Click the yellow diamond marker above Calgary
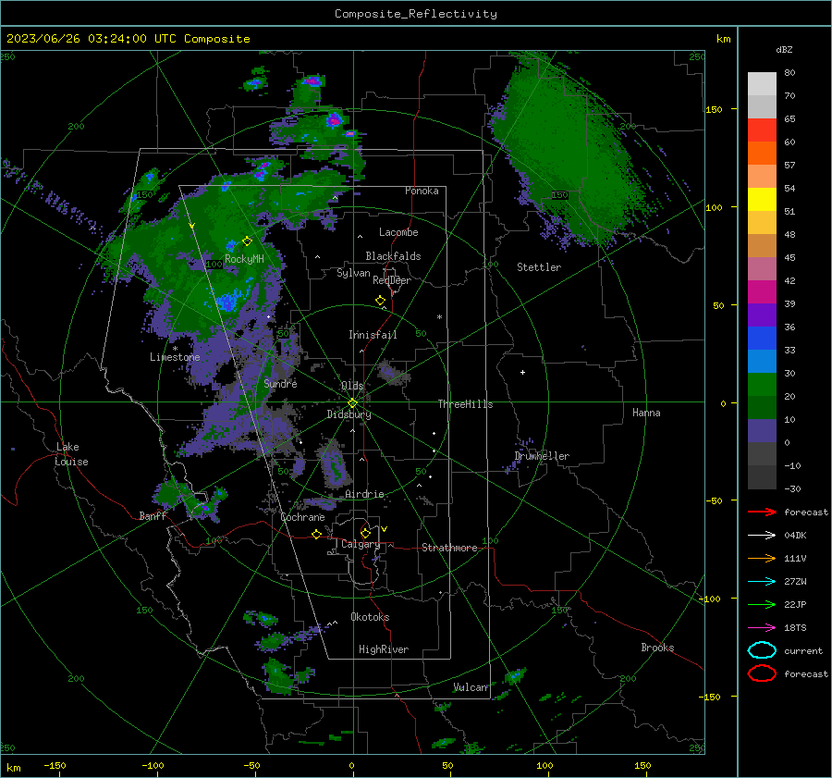Viewport: 832px width, 778px height. (x=365, y=533)
